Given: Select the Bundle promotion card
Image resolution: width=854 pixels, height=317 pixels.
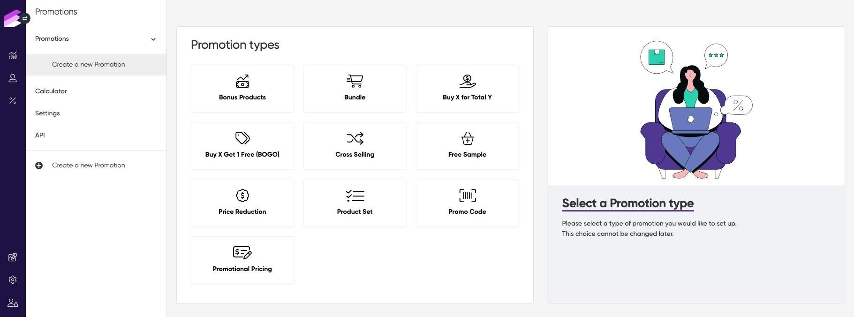Looking at the screenshot, I should coord(355,89).
